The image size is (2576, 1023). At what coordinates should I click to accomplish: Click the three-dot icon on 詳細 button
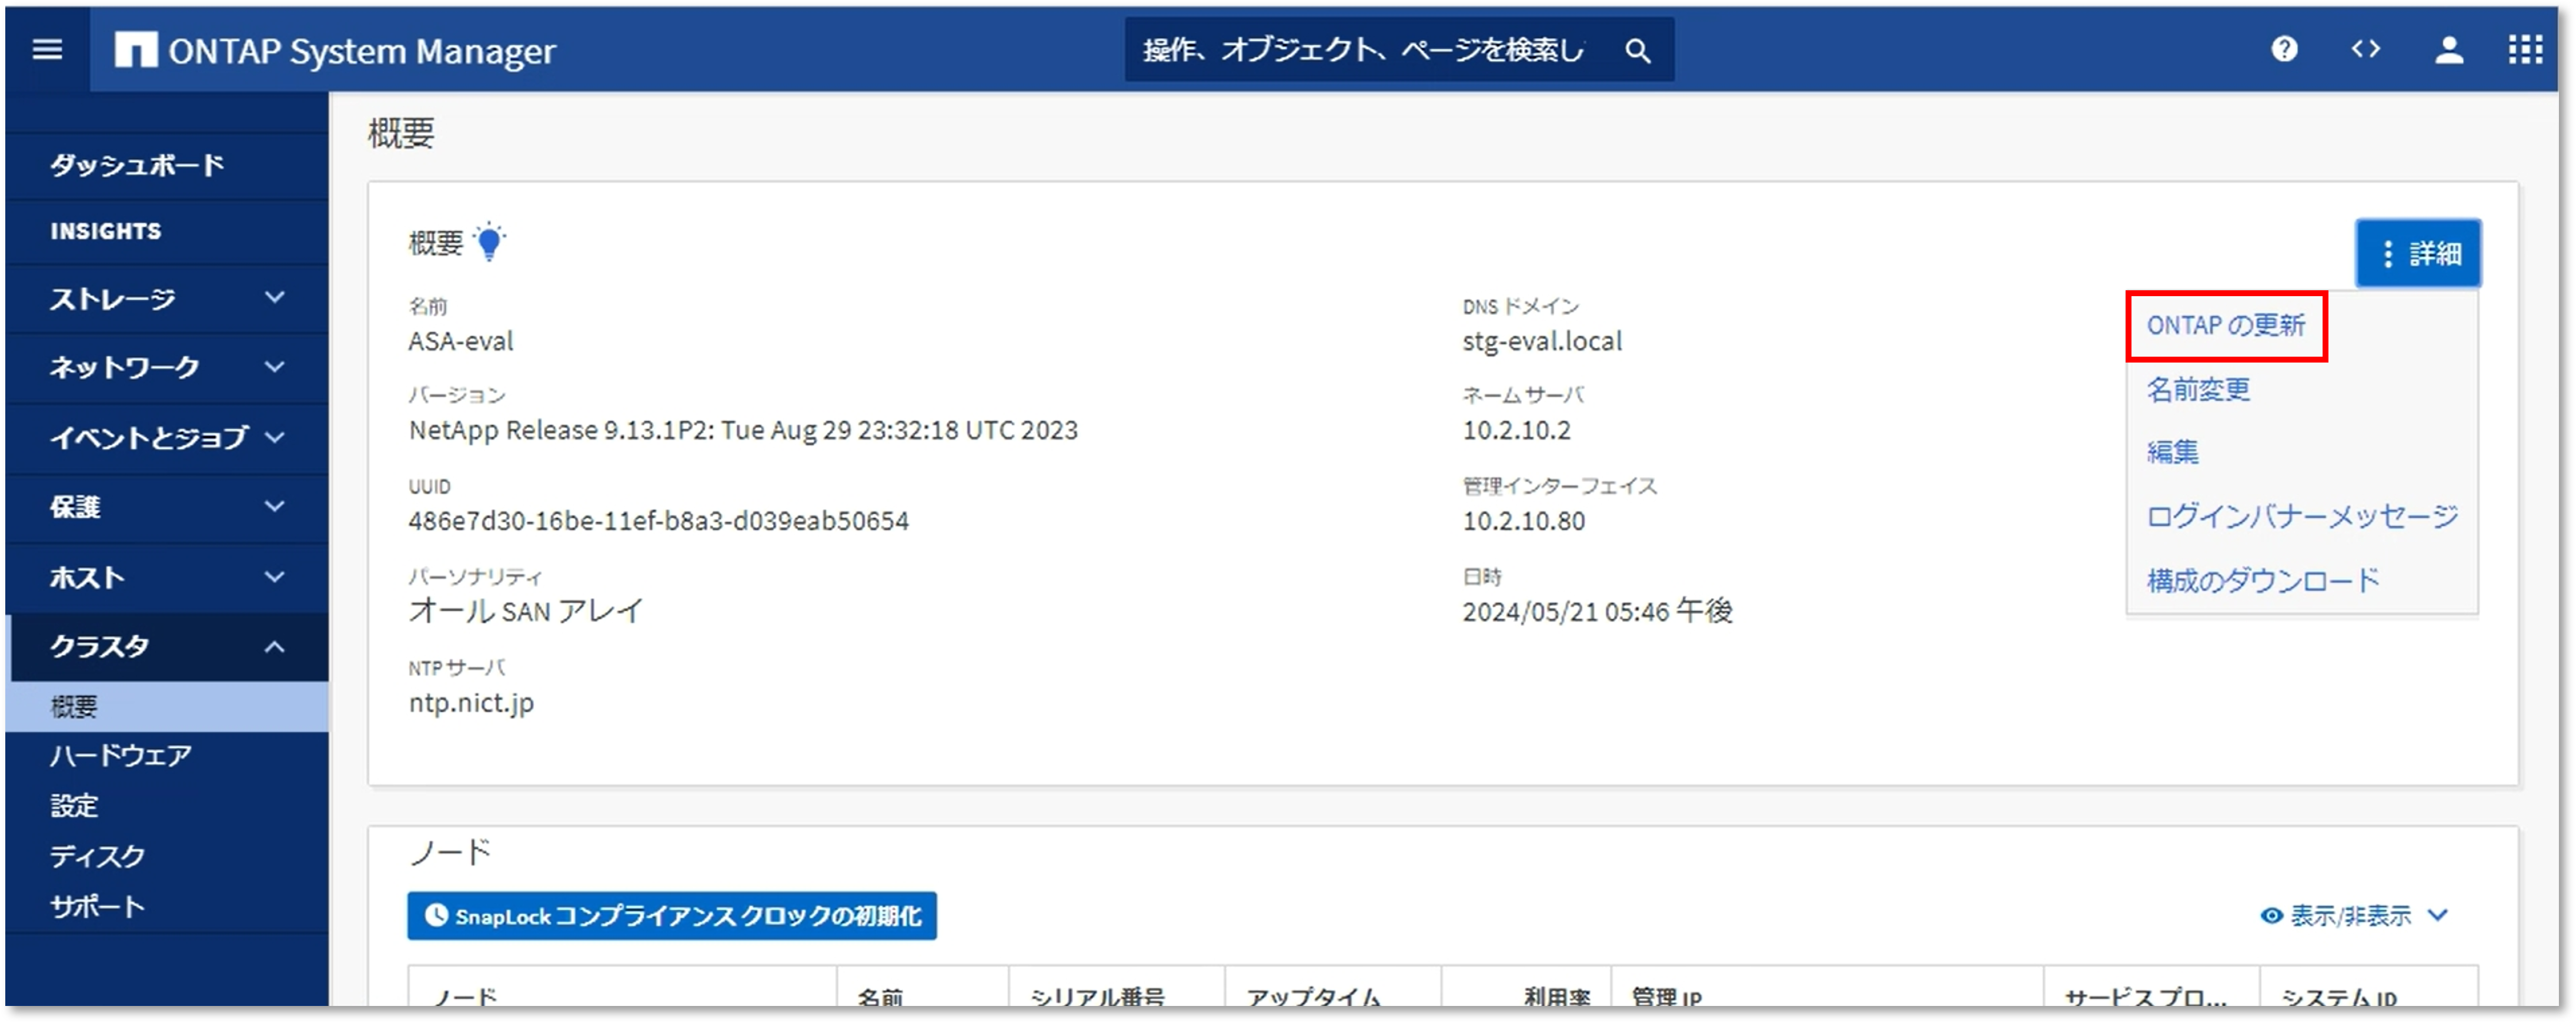point(2387,254)
